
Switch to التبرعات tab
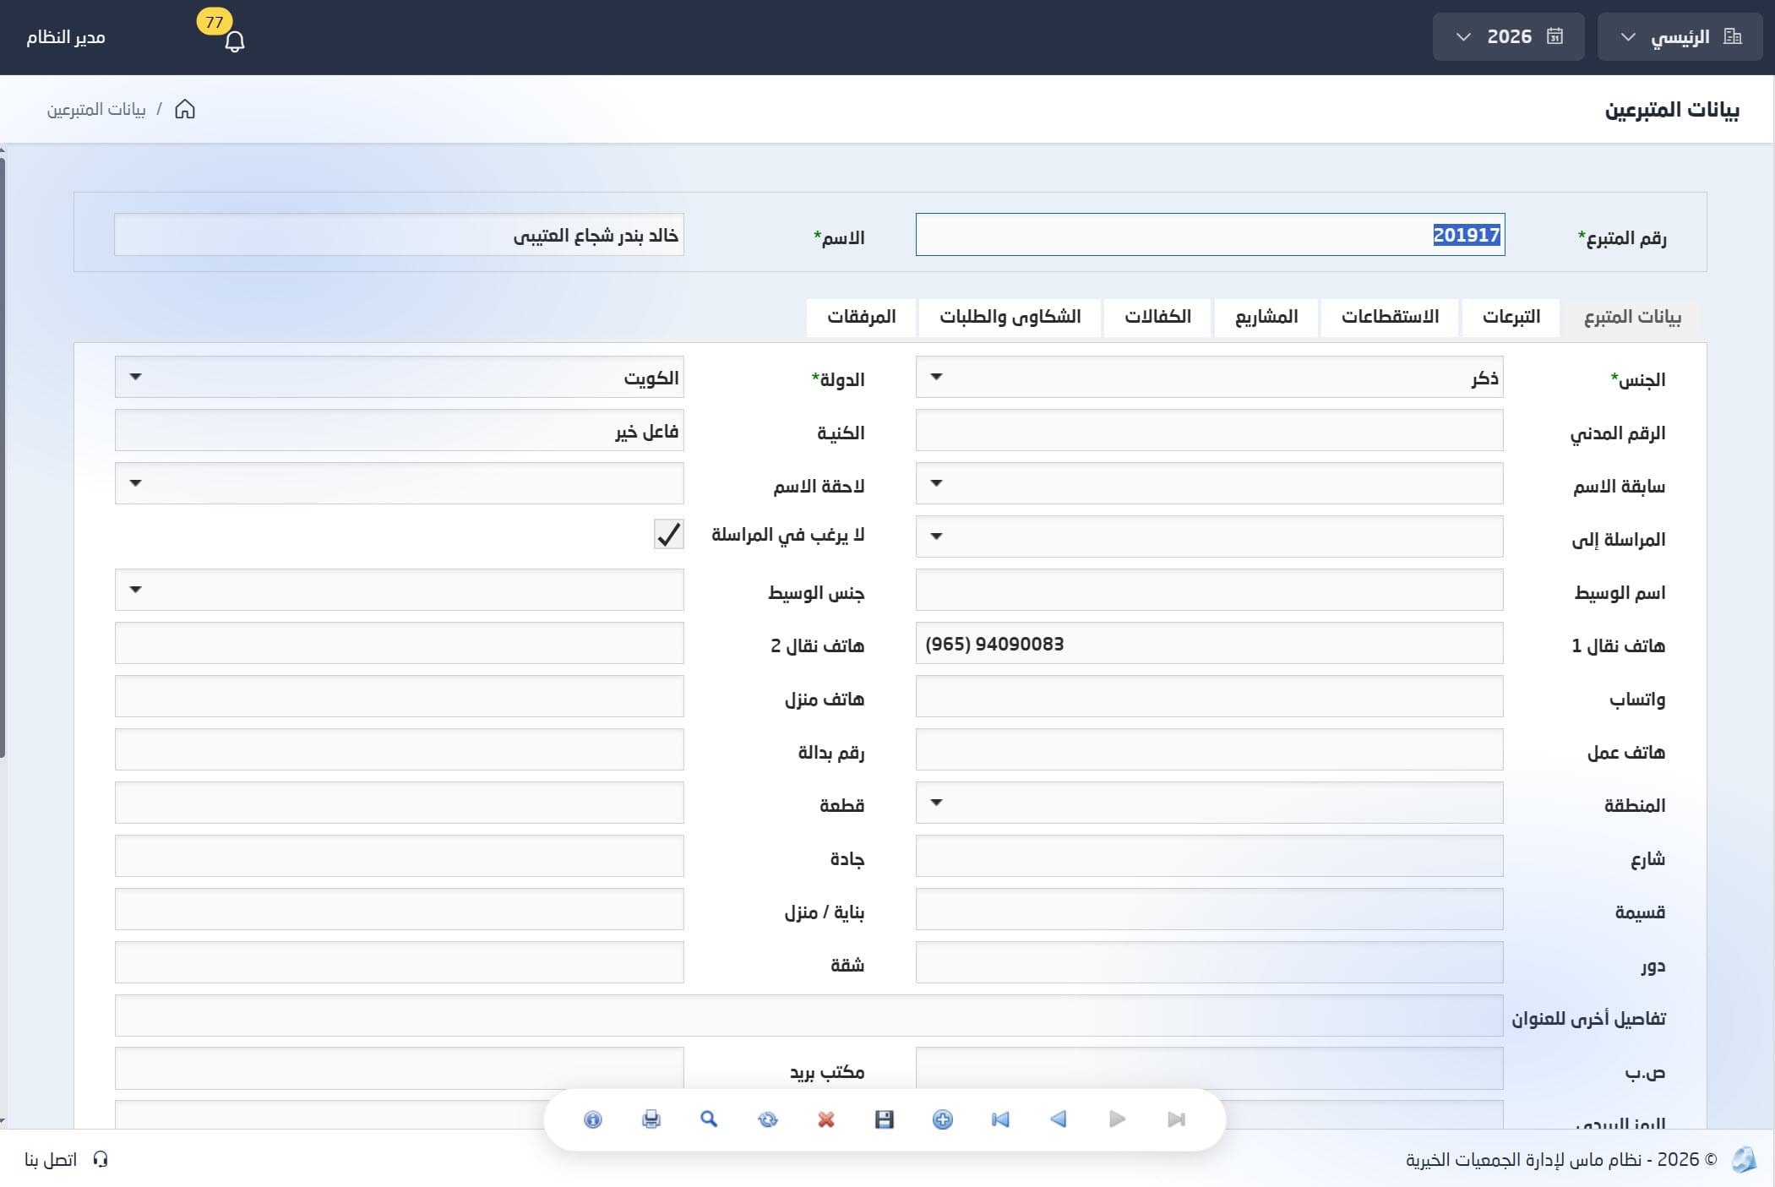point(1511,317)
